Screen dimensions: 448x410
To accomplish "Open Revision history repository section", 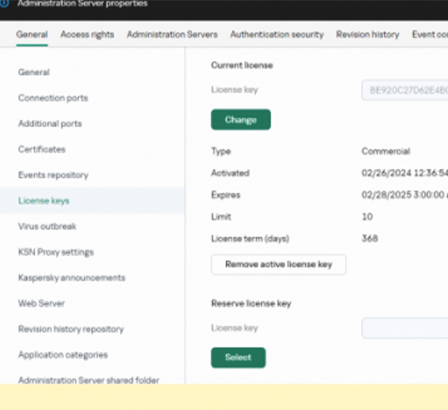I will (71, 329).
